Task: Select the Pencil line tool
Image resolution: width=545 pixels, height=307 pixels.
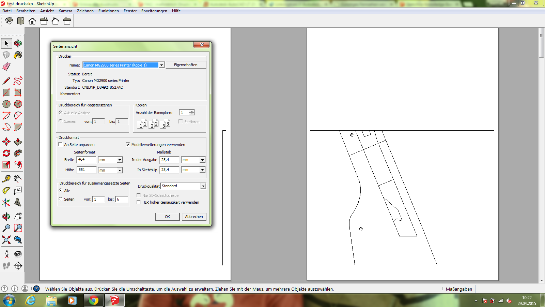Action: [6, 81]
